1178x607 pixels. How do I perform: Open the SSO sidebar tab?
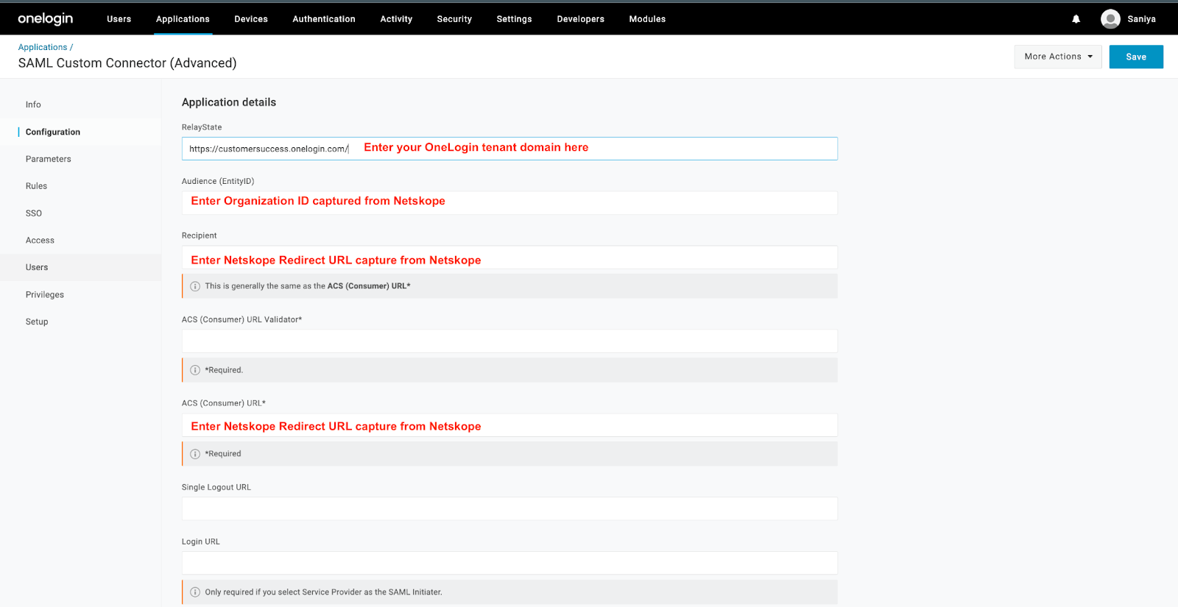click(x=80, y=213)
